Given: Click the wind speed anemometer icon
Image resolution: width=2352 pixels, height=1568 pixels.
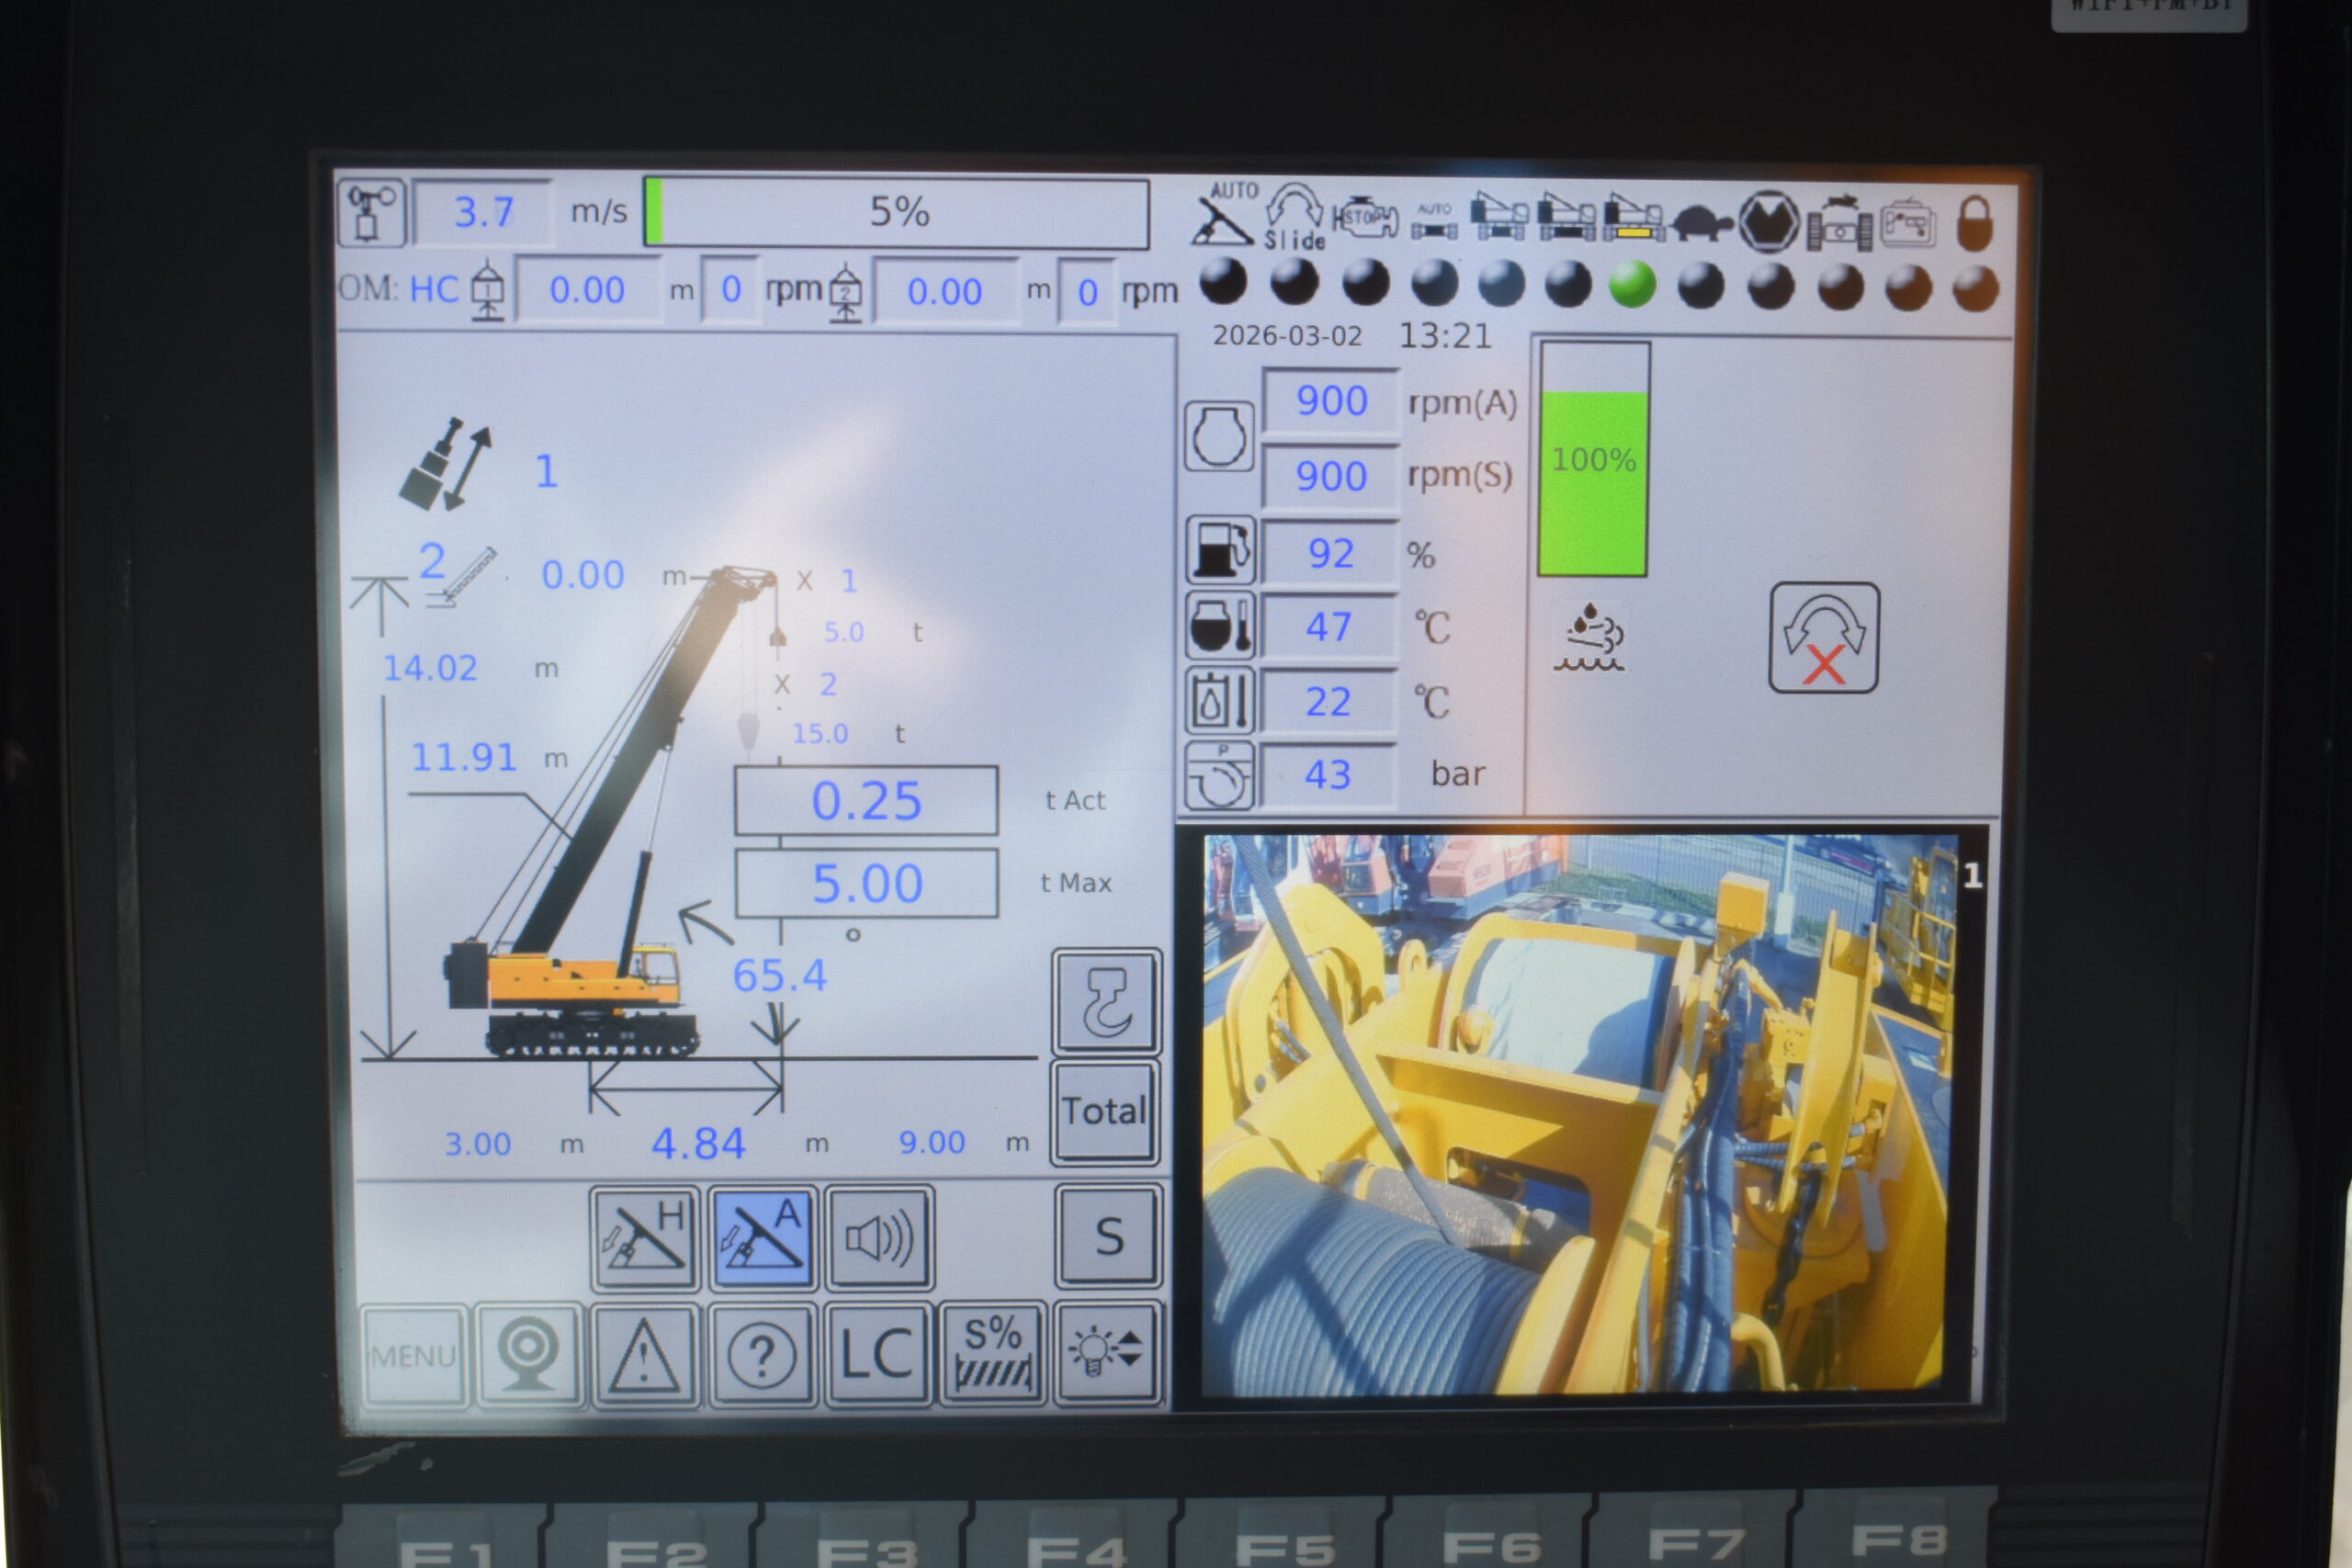Looking at the screenshot, I should (370, 212).
